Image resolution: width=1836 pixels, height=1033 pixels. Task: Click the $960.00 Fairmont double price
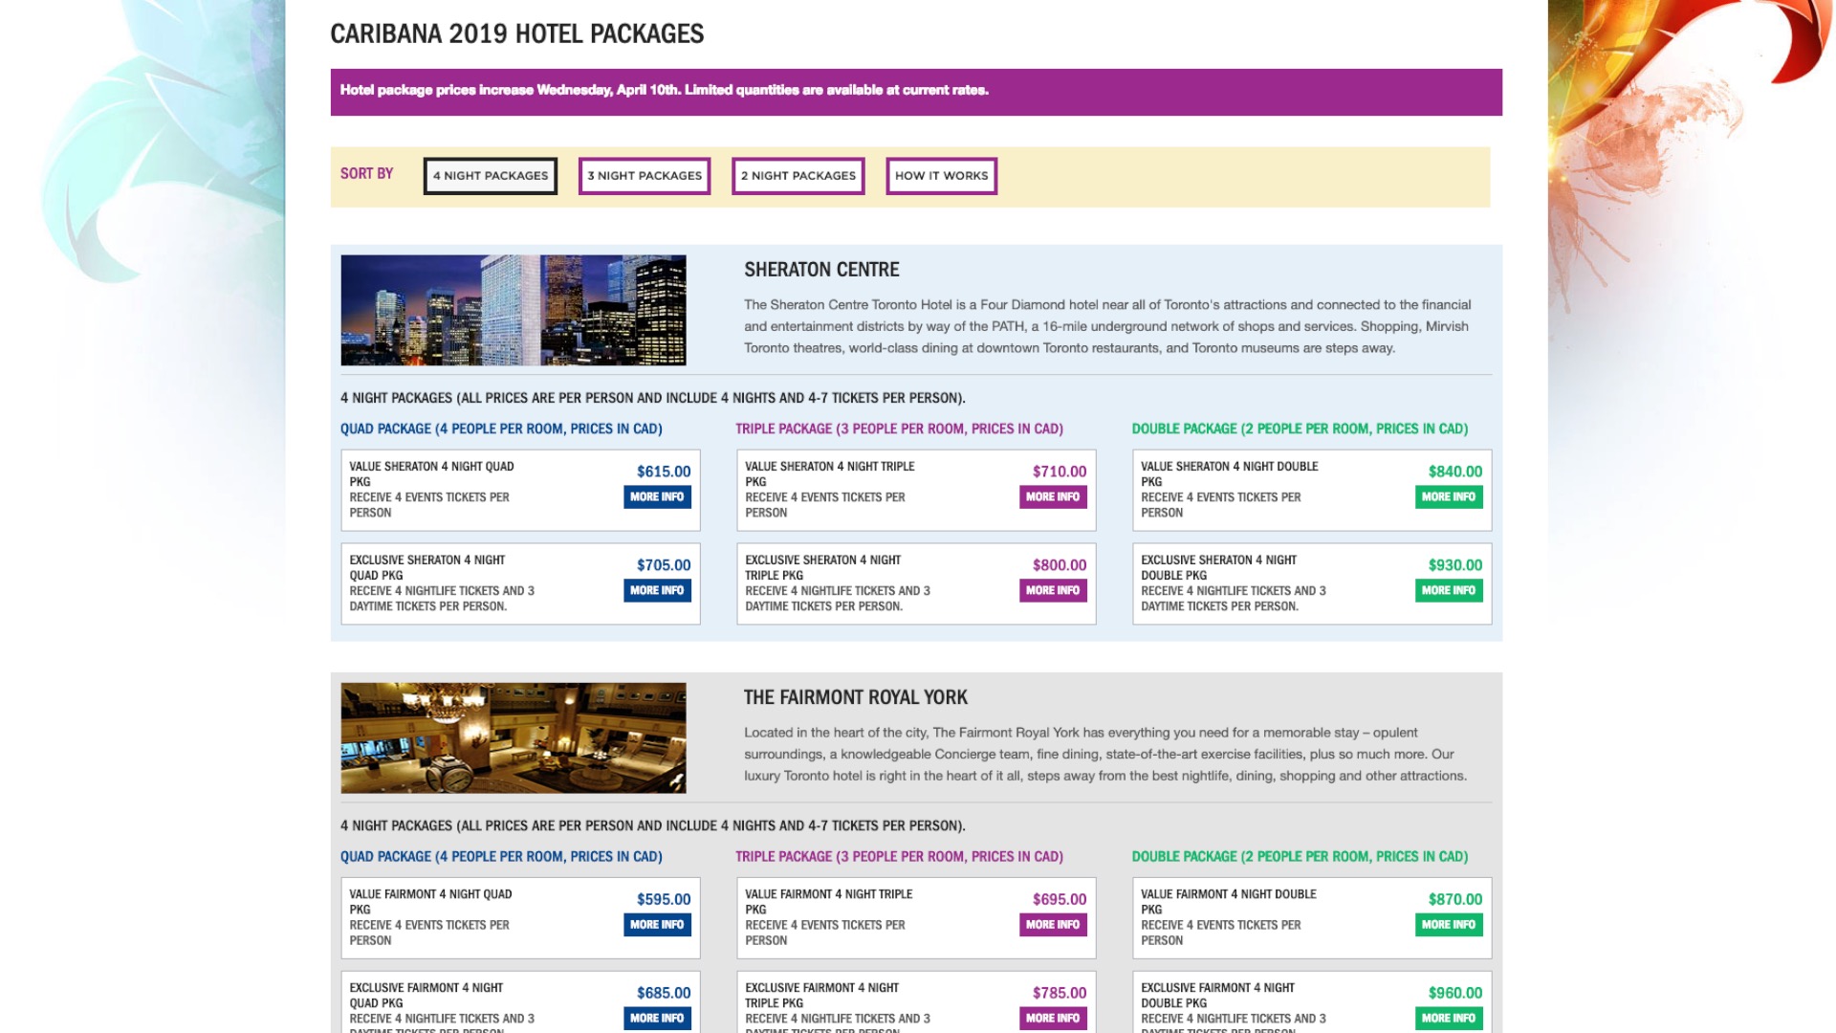(x=1455, y=993)
